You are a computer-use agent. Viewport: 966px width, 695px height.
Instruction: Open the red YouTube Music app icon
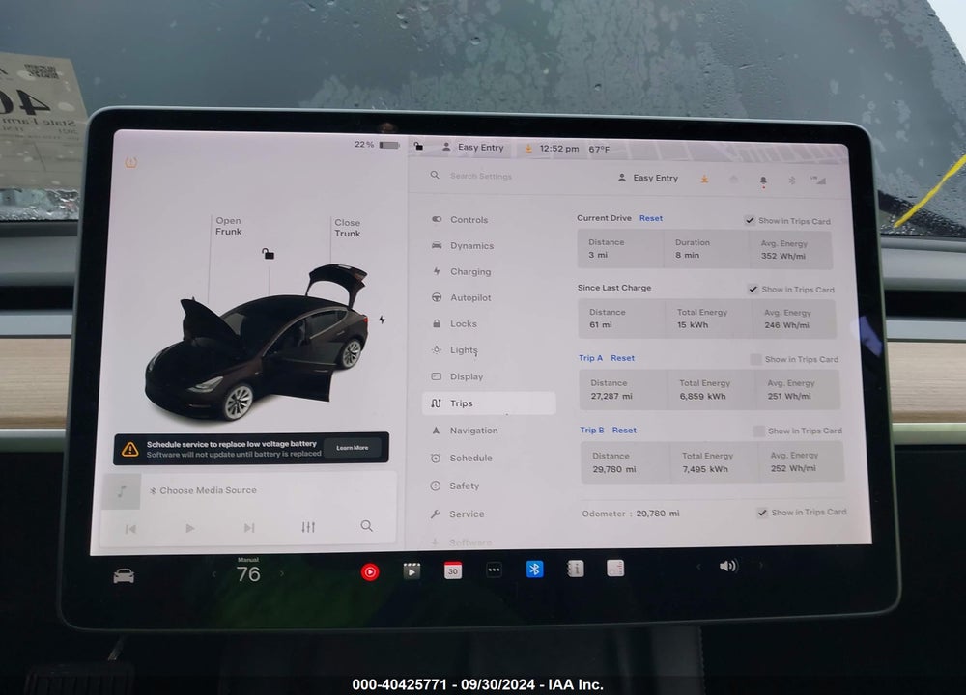click(370, 571)
